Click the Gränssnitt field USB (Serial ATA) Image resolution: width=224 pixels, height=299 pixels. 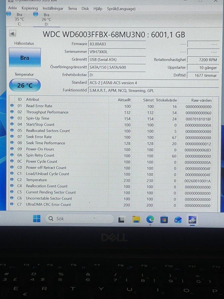point(117,59)
